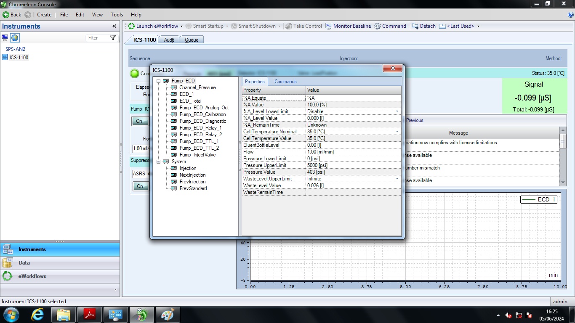
Task: Click the globe icon in Instruments panel
Action: [15, 38]
